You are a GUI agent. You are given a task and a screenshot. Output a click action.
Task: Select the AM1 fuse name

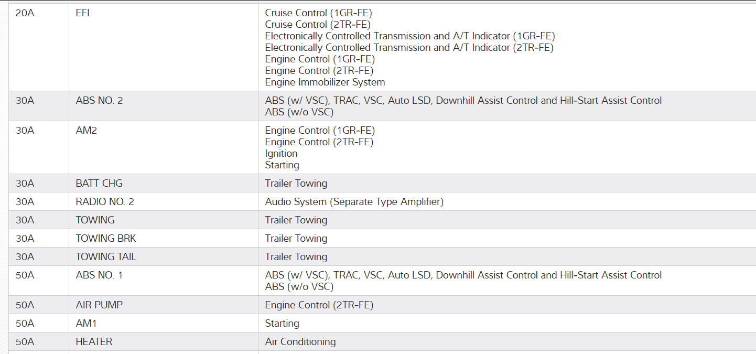click(87, 323)
